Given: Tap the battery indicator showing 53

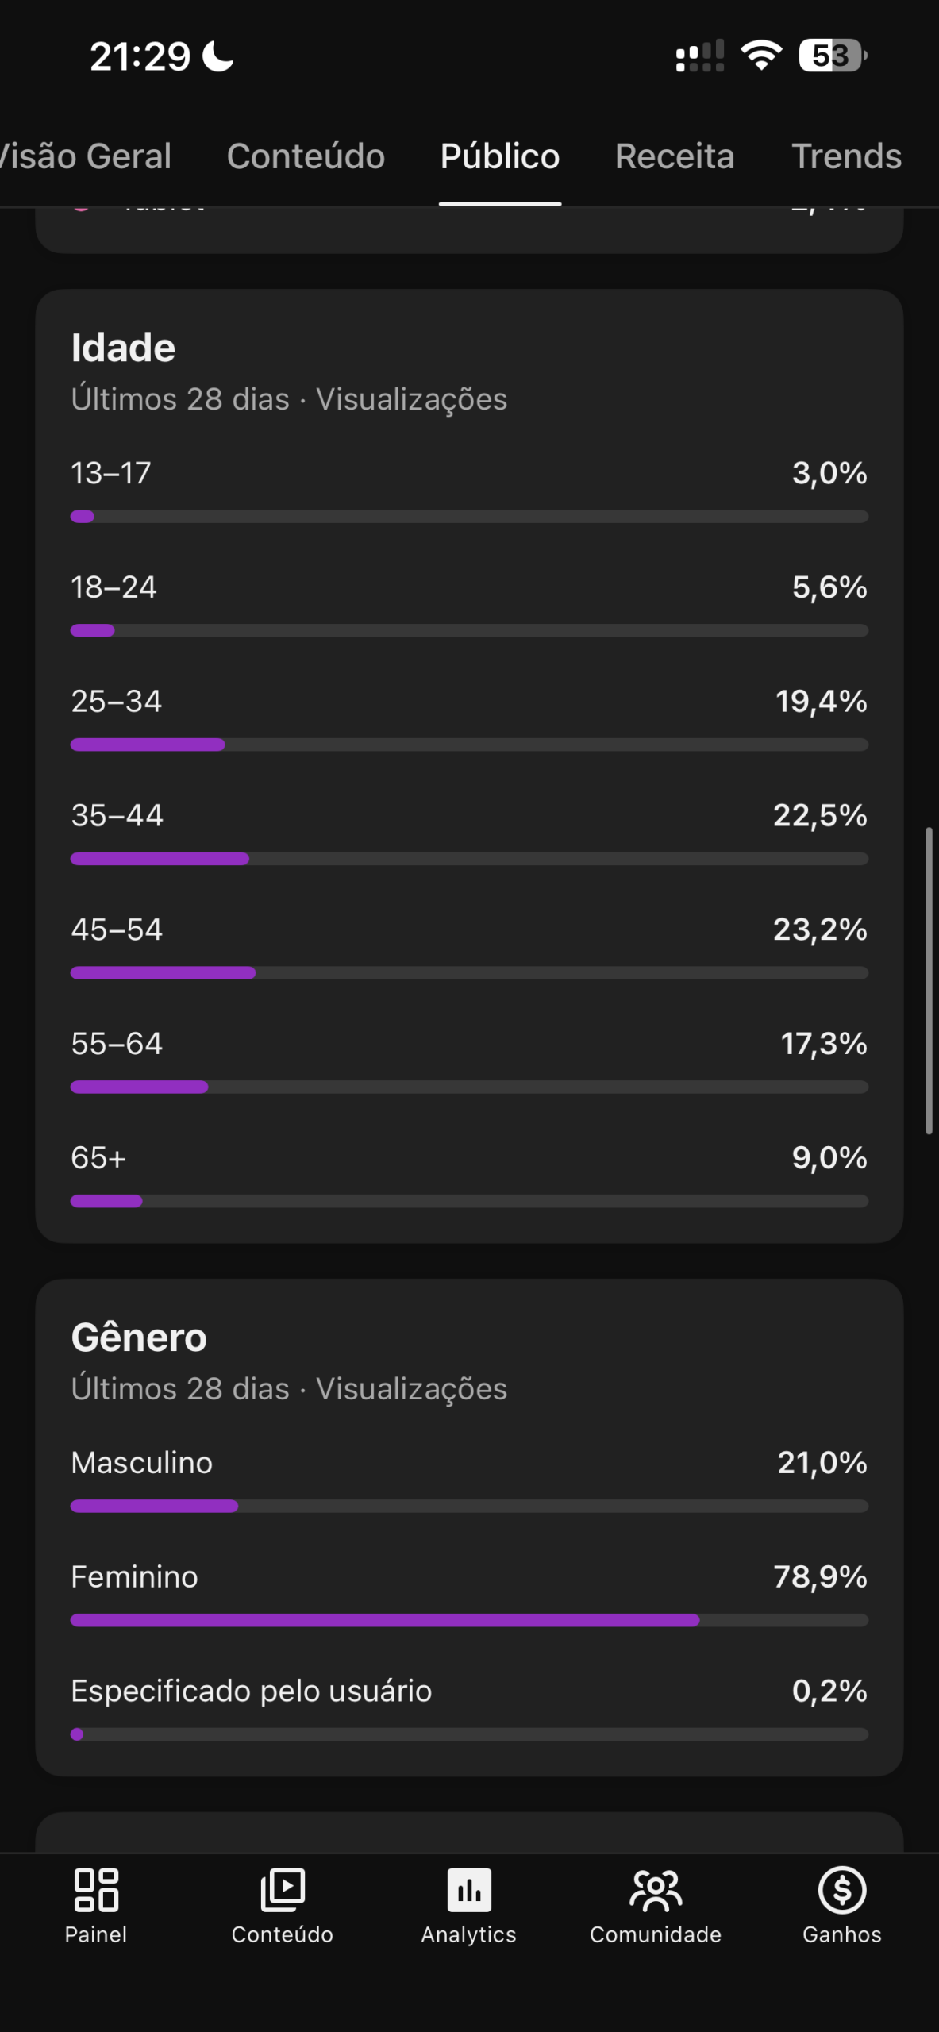Looking at the screenshot, I should (x=832, y=56).
